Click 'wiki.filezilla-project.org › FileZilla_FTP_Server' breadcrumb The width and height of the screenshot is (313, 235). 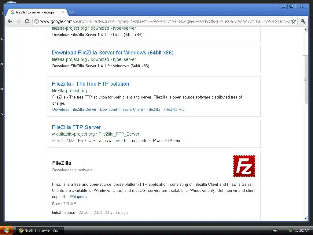96,134
